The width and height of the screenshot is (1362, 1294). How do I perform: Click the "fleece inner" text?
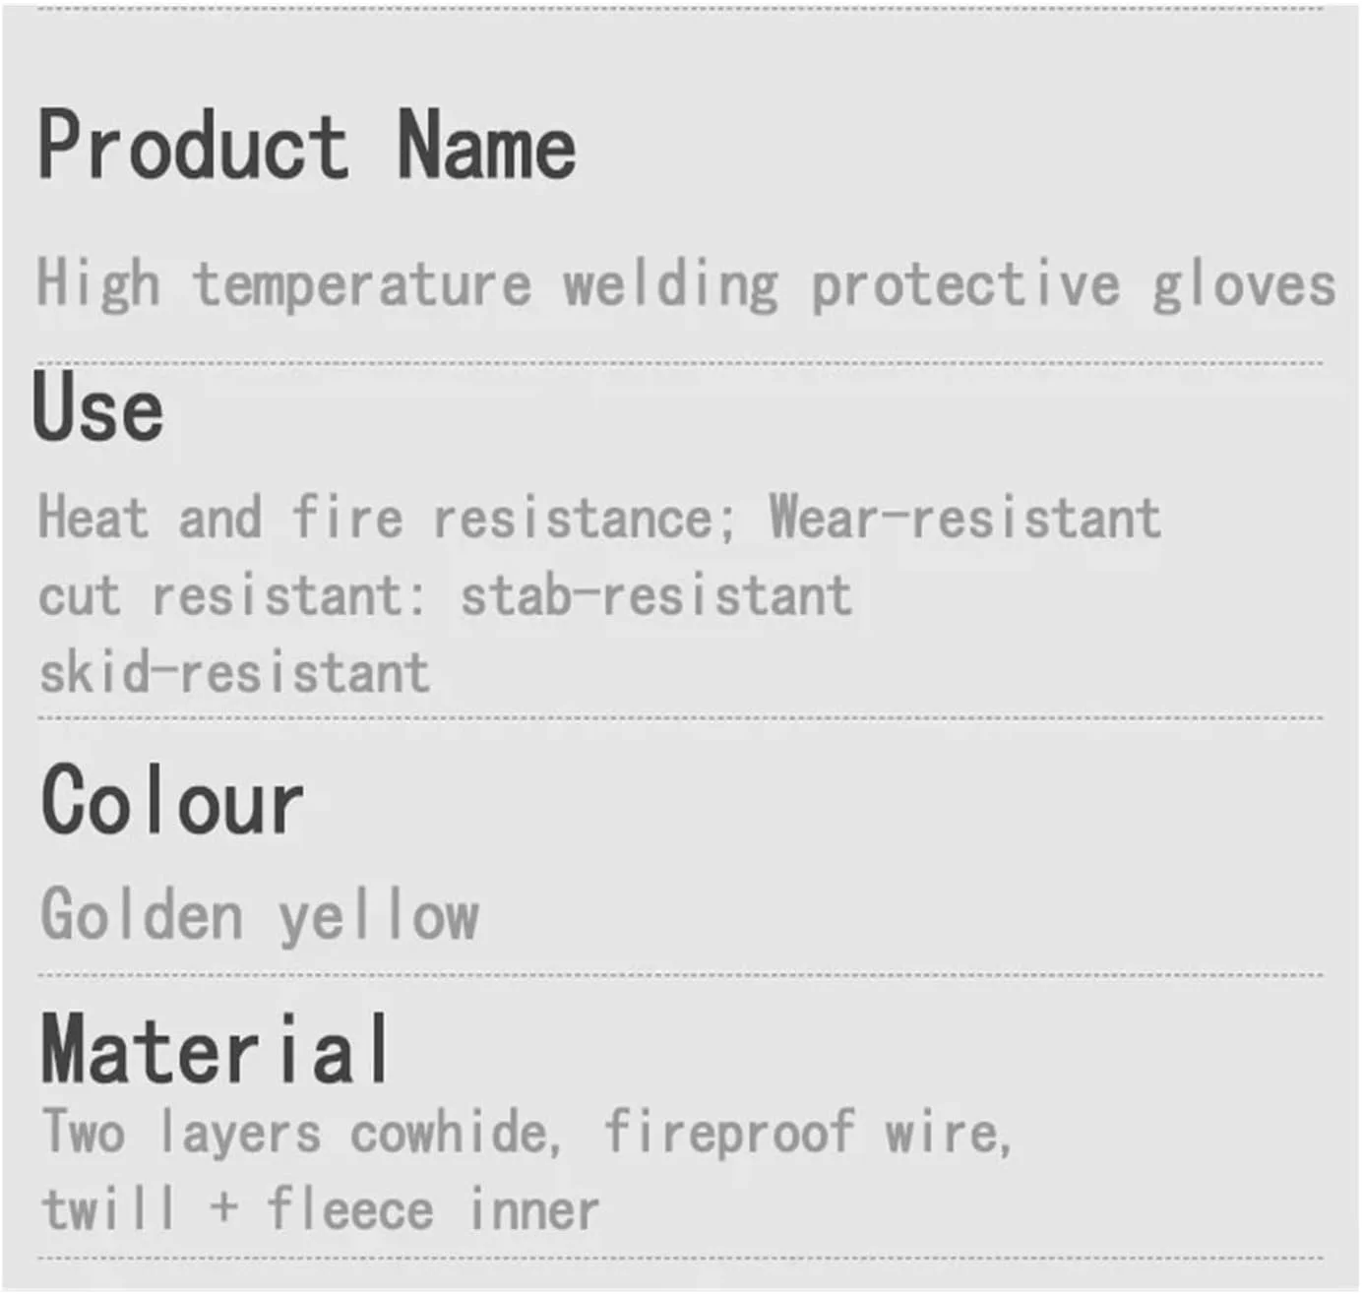pyautogui.click(x=433, y=1208)
